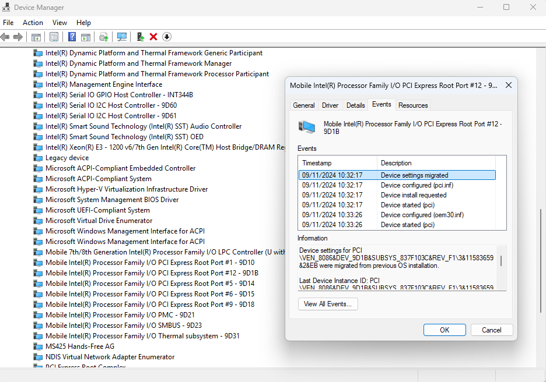The width and height of the screenshot is (546, 382).
Task: Click the Information box scrollbar thumb
Action: point(501,261)
